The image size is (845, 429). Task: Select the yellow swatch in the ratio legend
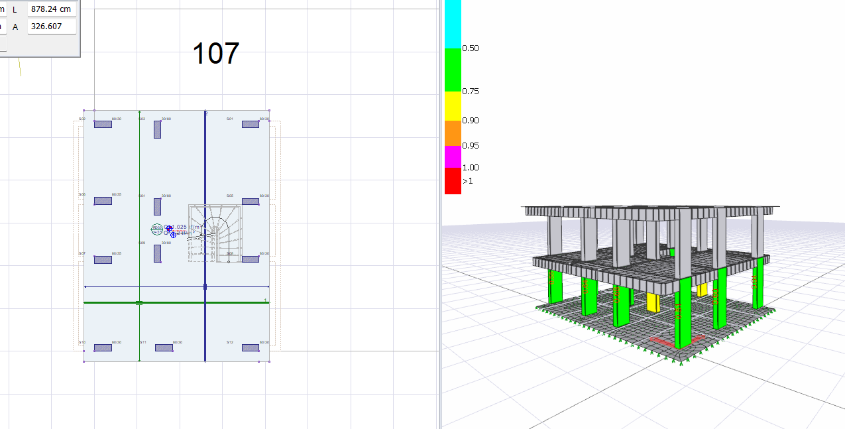(x=453, y=106)
